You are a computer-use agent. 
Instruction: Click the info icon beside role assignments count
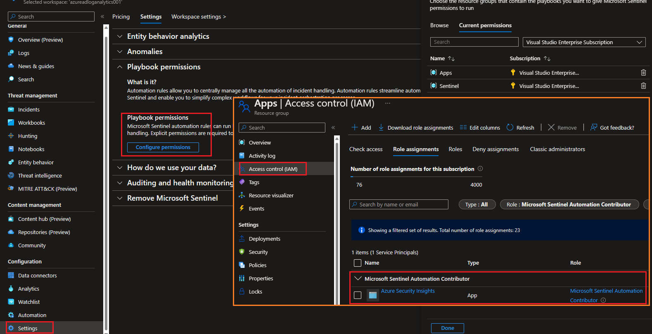coord(480,168)
